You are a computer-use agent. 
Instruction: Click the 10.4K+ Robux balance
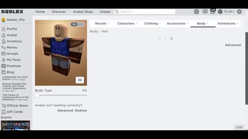(229, 12)
